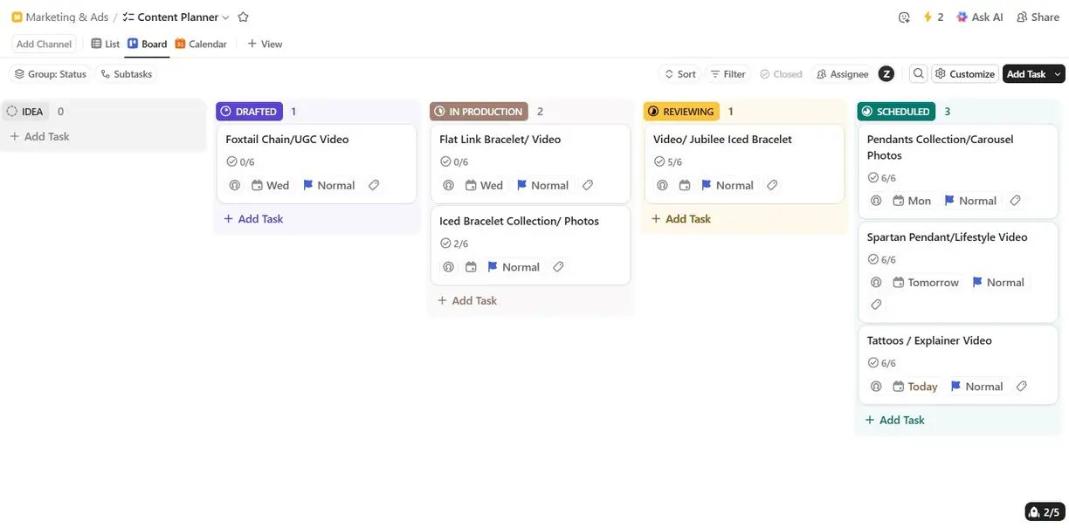The height and width of the screenshot is (528, 1069).
Task: Click the Share button
Action: [1038, 17]
